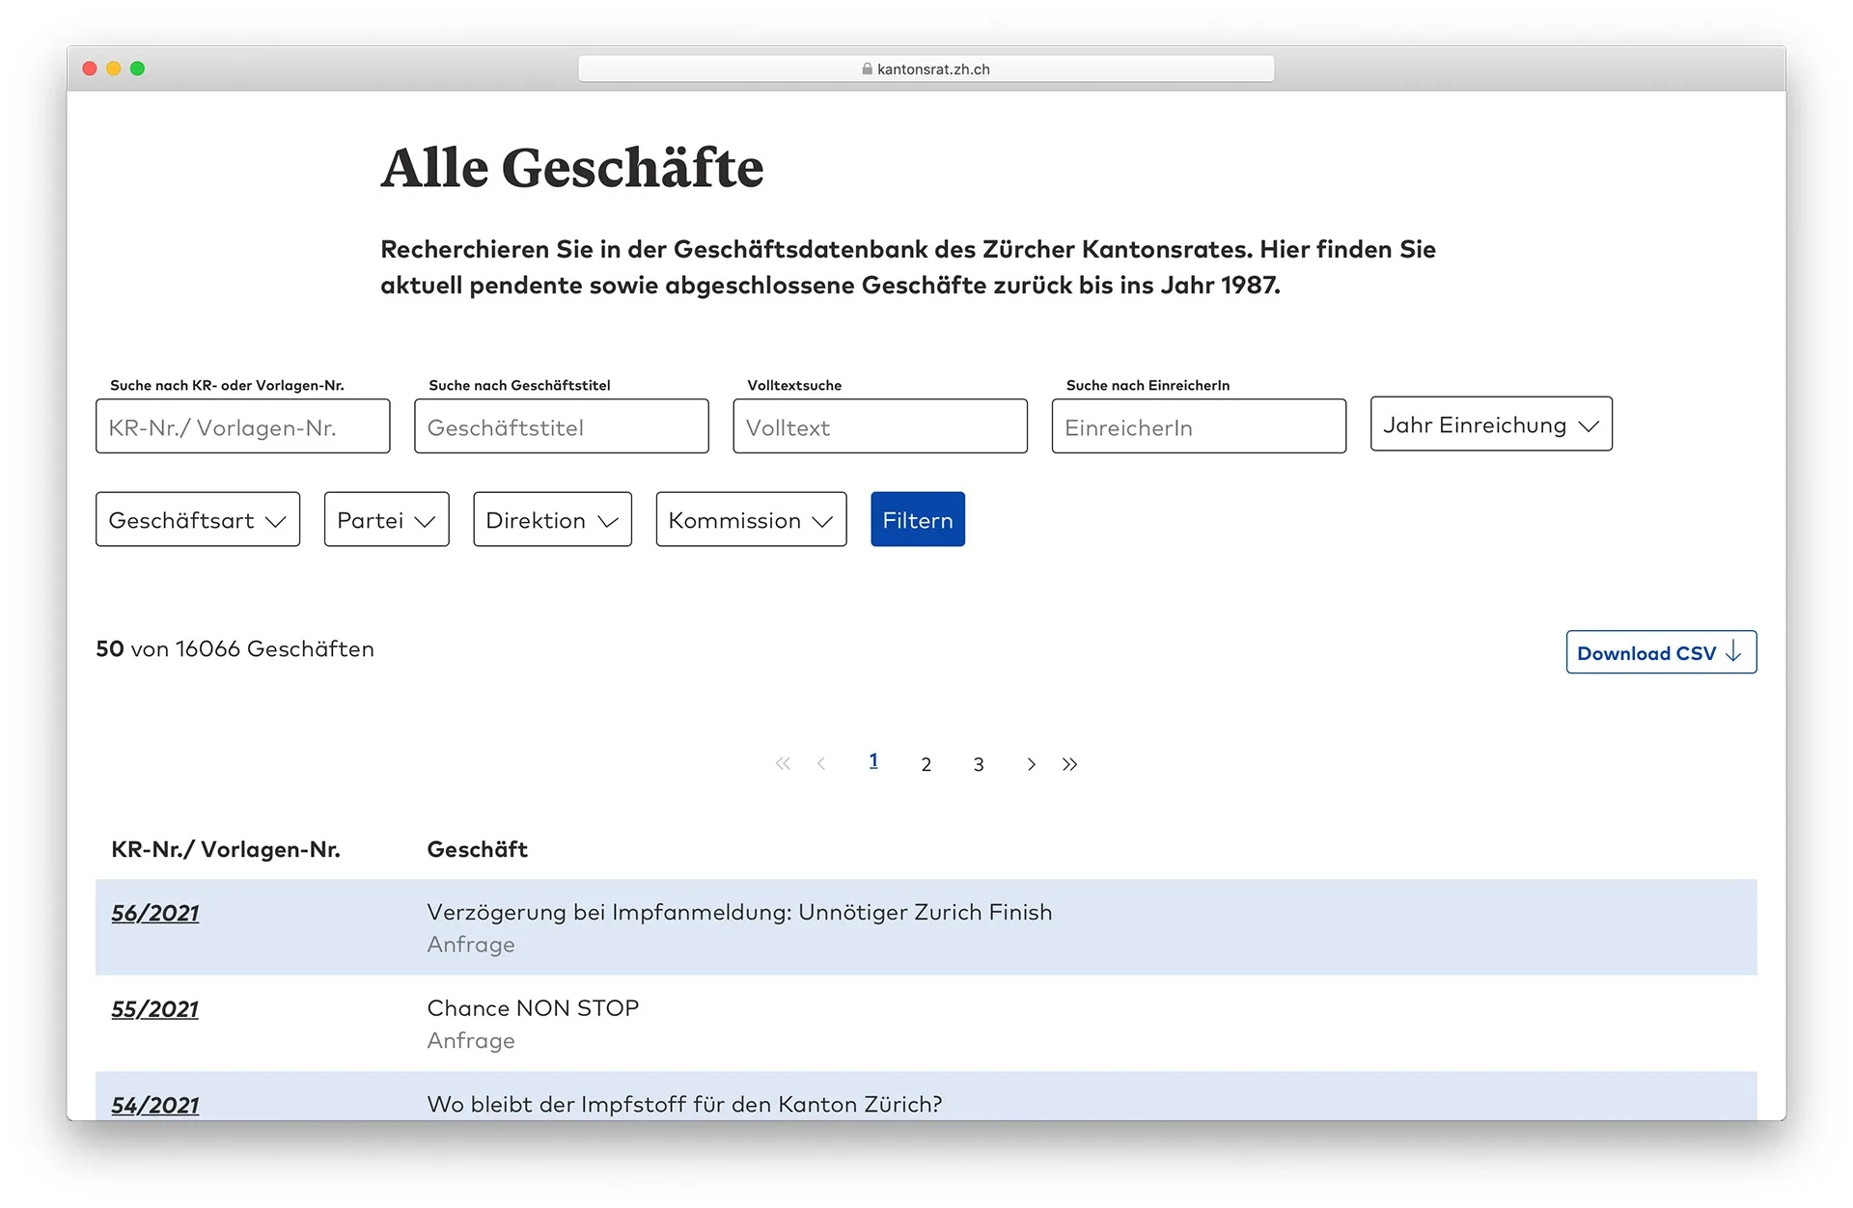The height and width of the screenshot is (1208, 1853).
Task: Select page 2 of results
Action: click(926, 763)
